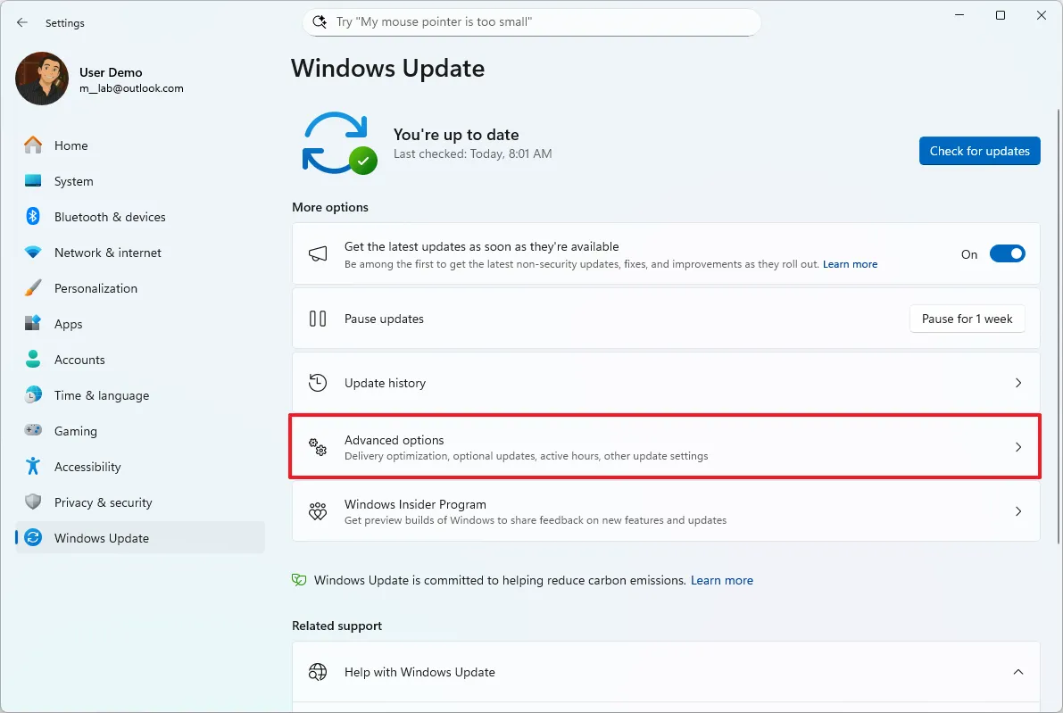Screen dimensions: 1063x713
Task: Click the Settings search box
Action: tap(531, 21)
